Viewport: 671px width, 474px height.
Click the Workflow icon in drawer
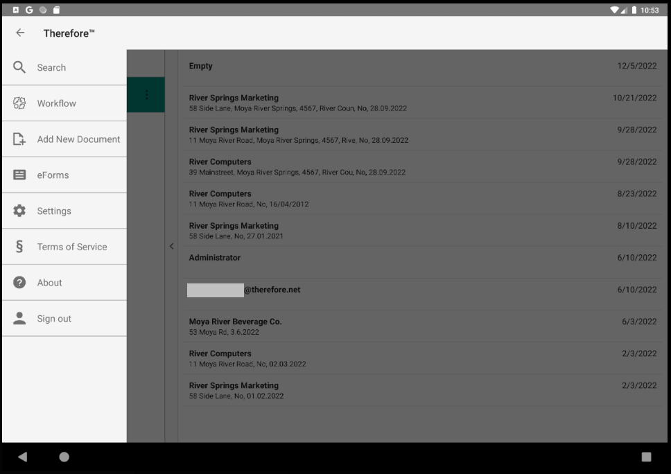19,103
